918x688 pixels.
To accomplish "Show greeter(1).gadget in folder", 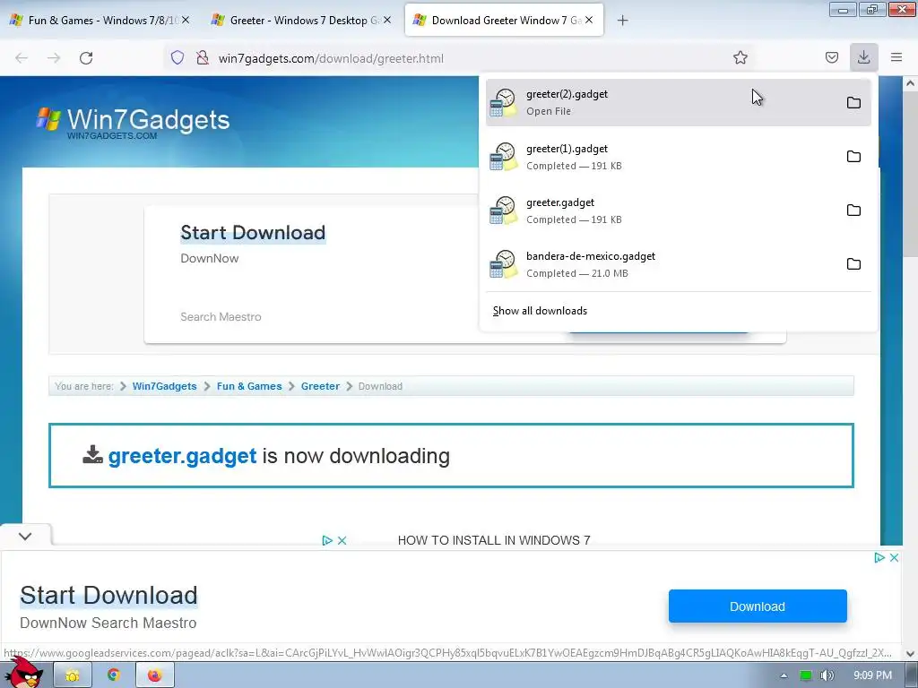I will pyautogui.click(x=853, y=157).
